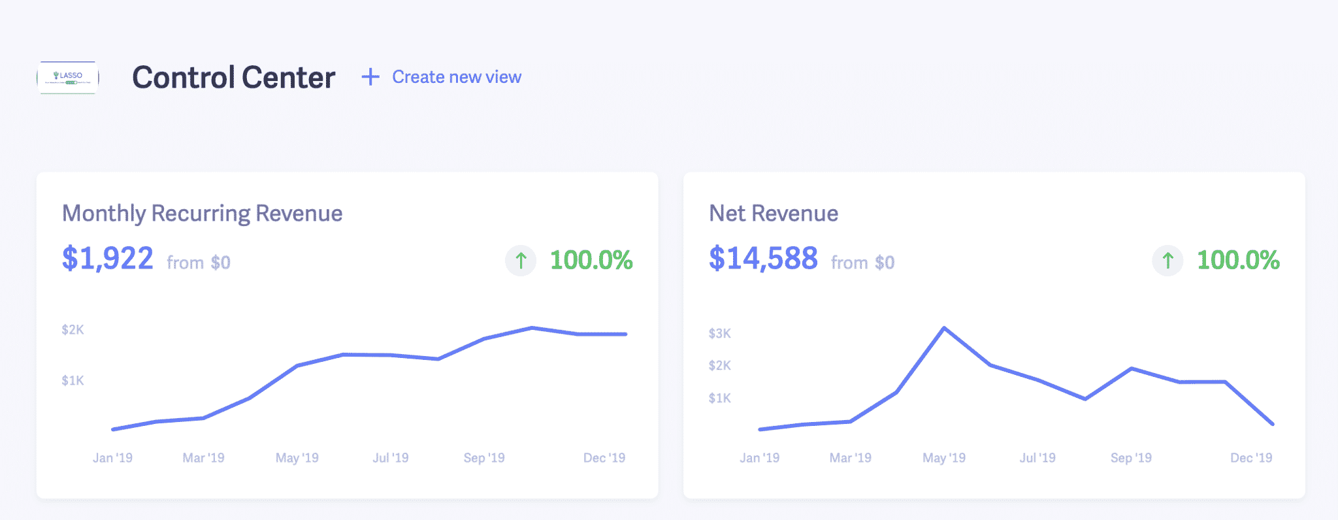Click Jul '19 label on Net Revenue chart
This screenshot has width=1338, height=520.
[1037, 458]
